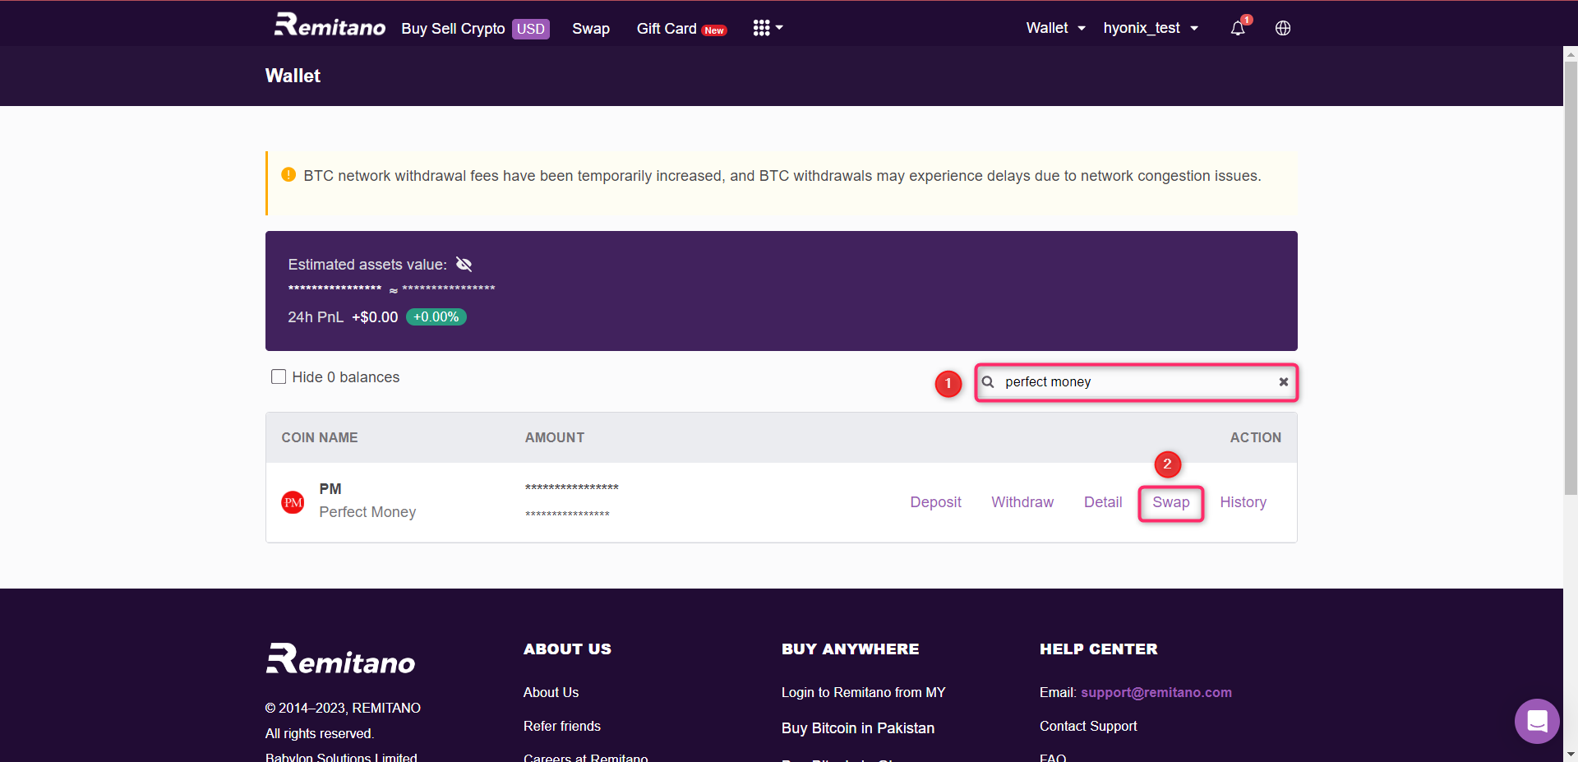Open the Swap menu item
This screenshot has height=762, width=1578.
[591, 29]
